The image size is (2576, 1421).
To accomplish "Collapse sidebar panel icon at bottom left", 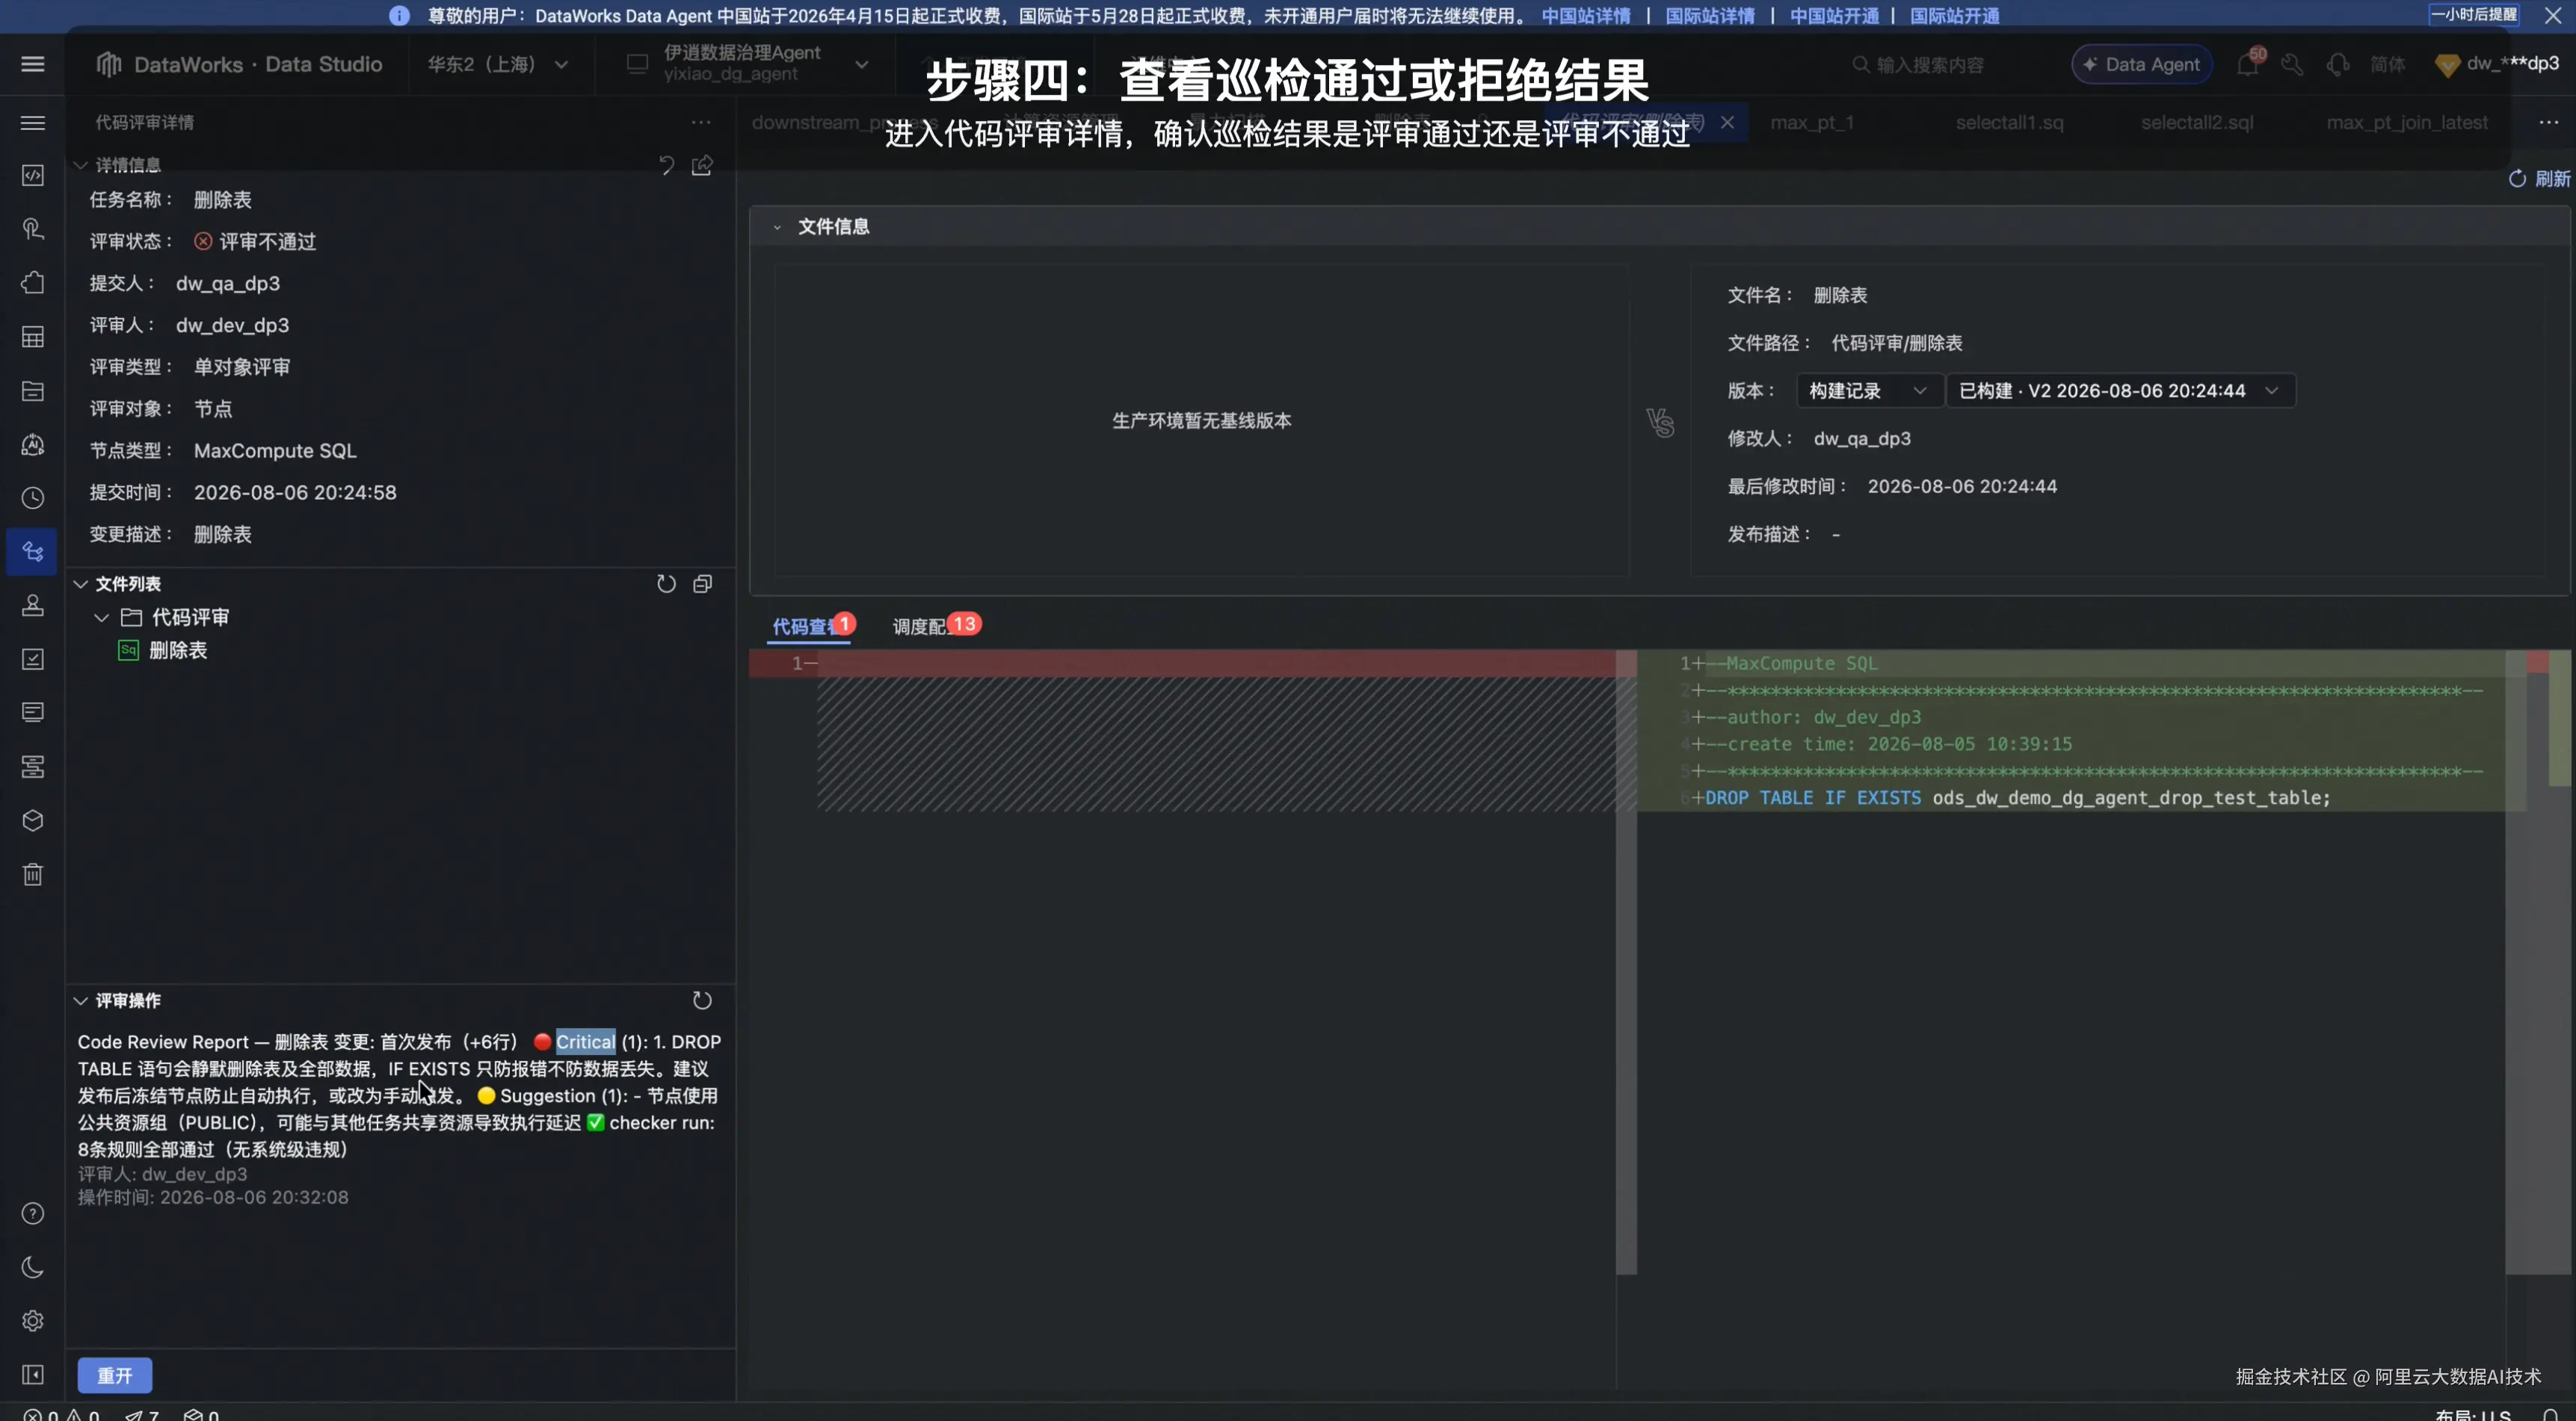I will [x=33, y=1375].
